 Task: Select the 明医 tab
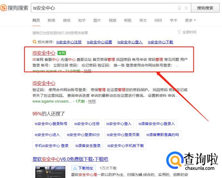point(128,20)
